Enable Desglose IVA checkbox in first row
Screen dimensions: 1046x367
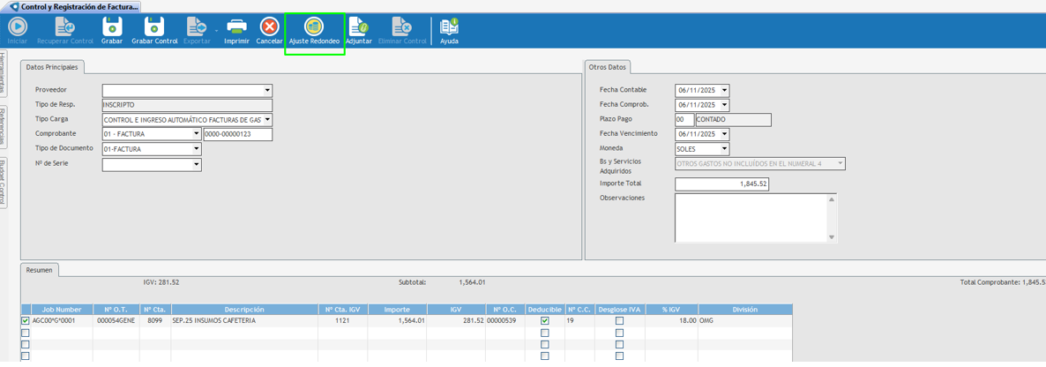pos(619,321)
